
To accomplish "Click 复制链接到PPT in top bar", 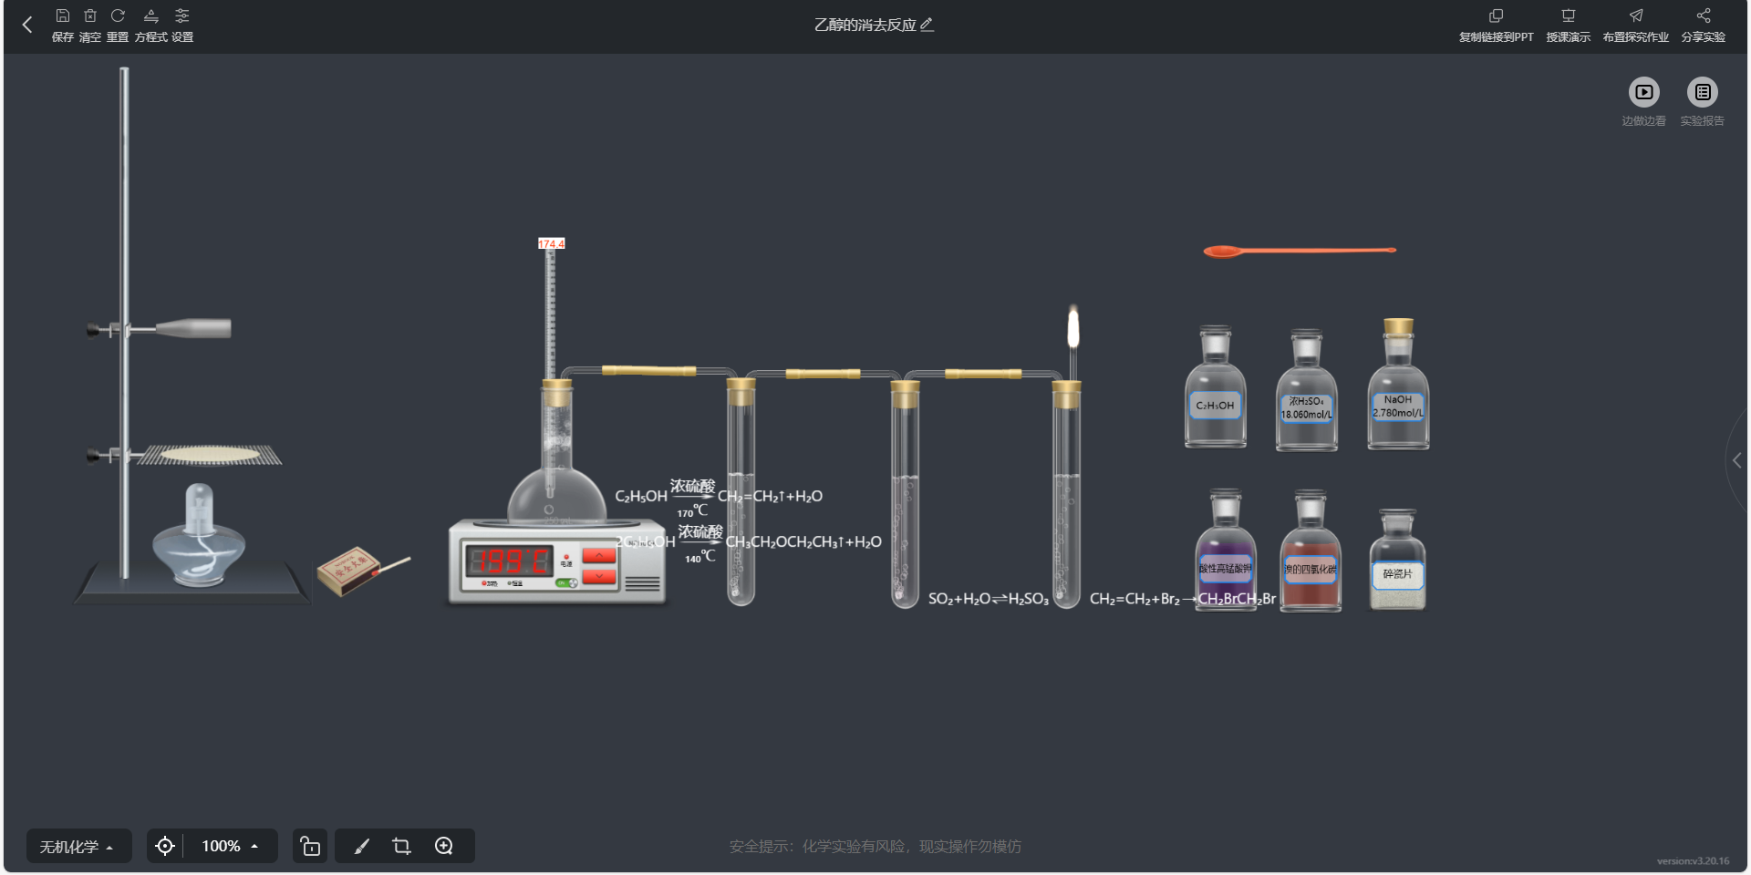I will [x=1496, y=26].
